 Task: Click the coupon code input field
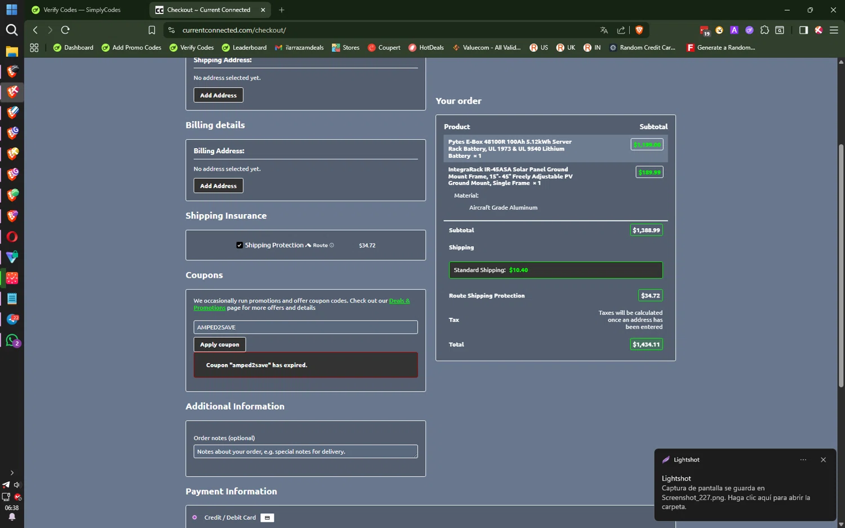[x=306, y=327]
